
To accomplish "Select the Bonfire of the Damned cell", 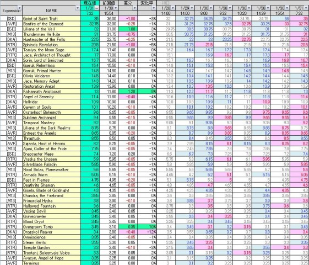I will point(51,24).
